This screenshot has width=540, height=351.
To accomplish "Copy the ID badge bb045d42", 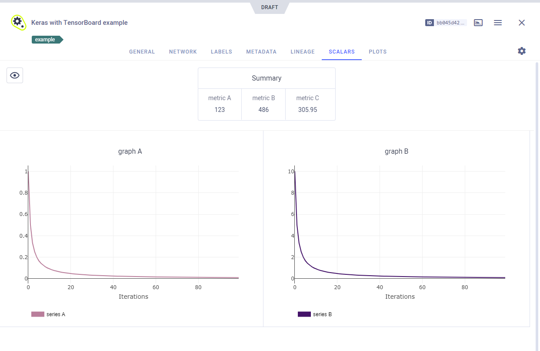I will (446, 23).
